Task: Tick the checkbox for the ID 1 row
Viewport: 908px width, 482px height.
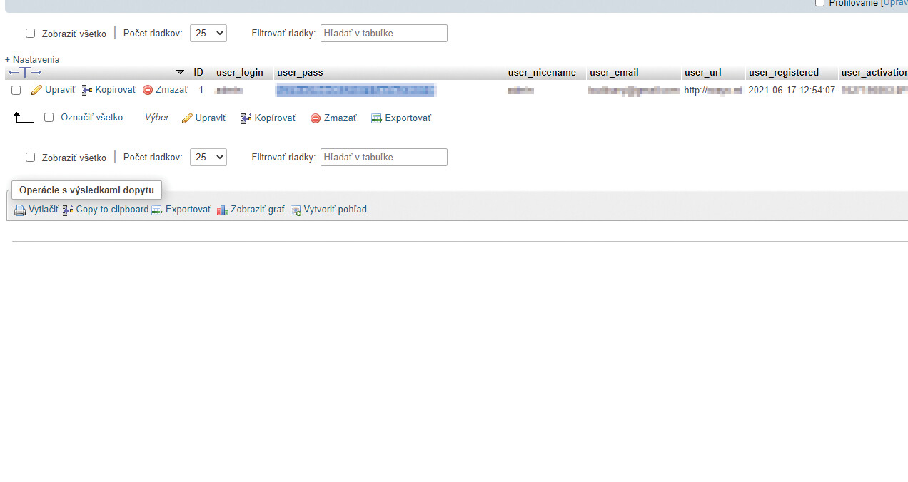Action: 16,91
